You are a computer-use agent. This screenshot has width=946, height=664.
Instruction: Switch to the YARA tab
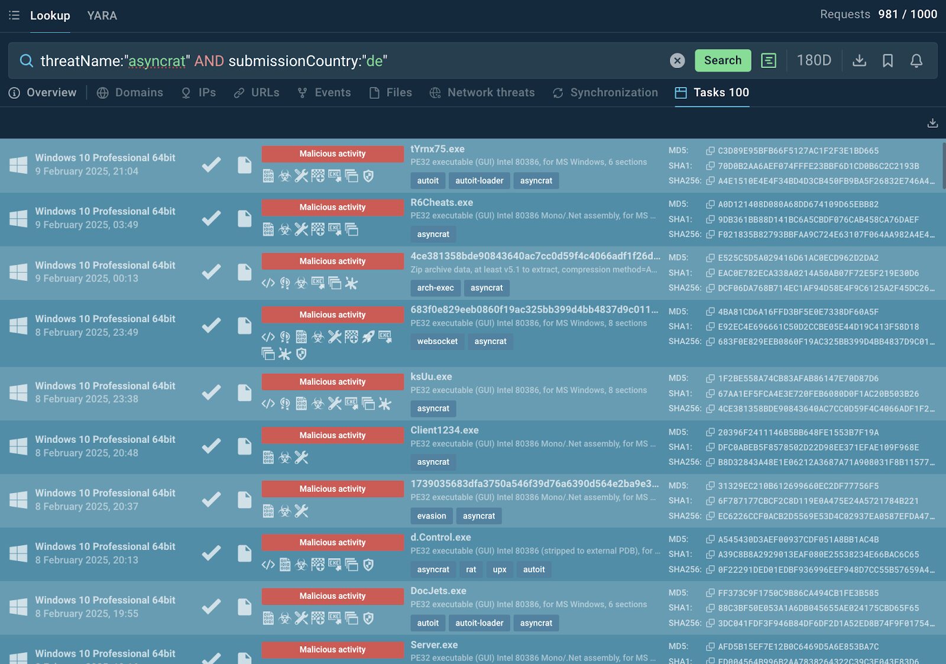[102, 15]
